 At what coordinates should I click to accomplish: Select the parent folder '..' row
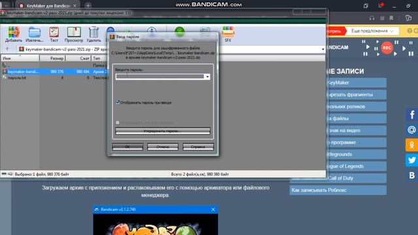tap(55, 65)
